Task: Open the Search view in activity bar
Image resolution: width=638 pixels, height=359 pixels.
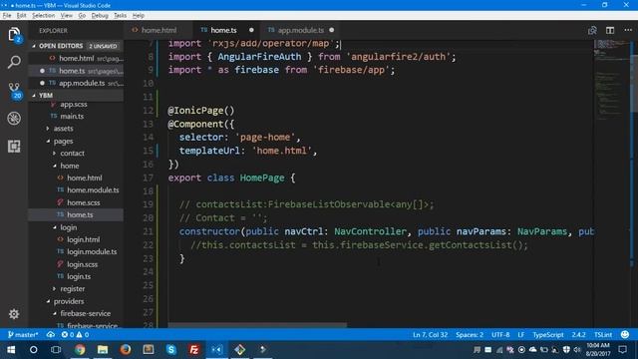Action: [14, 62]
